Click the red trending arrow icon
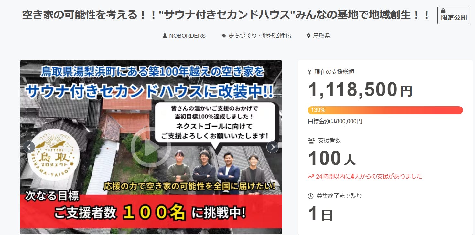This screenshot has width=475, height=235. [311, 176]
